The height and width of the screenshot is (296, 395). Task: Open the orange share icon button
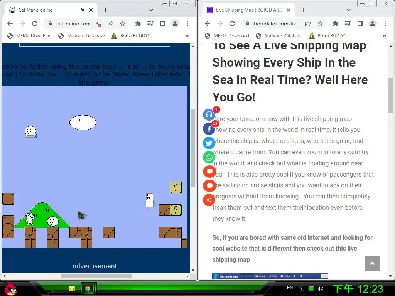coord(209,200)
